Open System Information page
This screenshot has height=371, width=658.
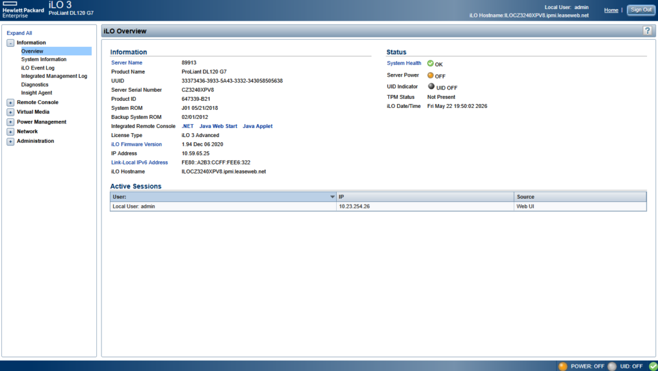[44, 60]
